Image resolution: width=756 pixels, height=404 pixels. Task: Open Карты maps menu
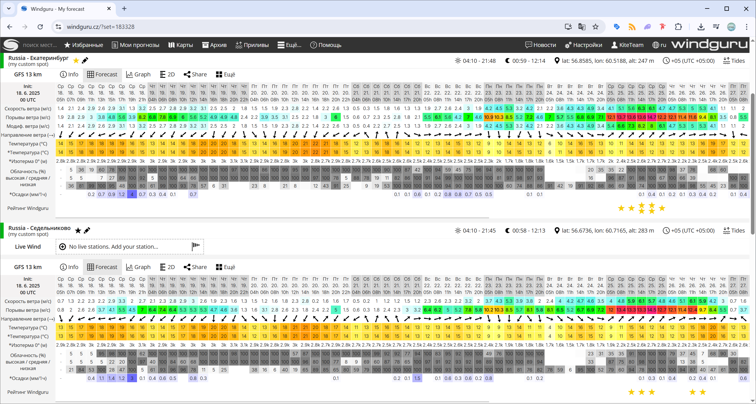(x=181, y=45)
